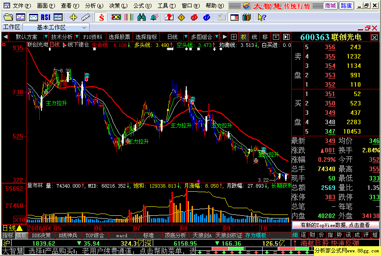
Task: Toggle the 线 line button
Action: (254, 37)
